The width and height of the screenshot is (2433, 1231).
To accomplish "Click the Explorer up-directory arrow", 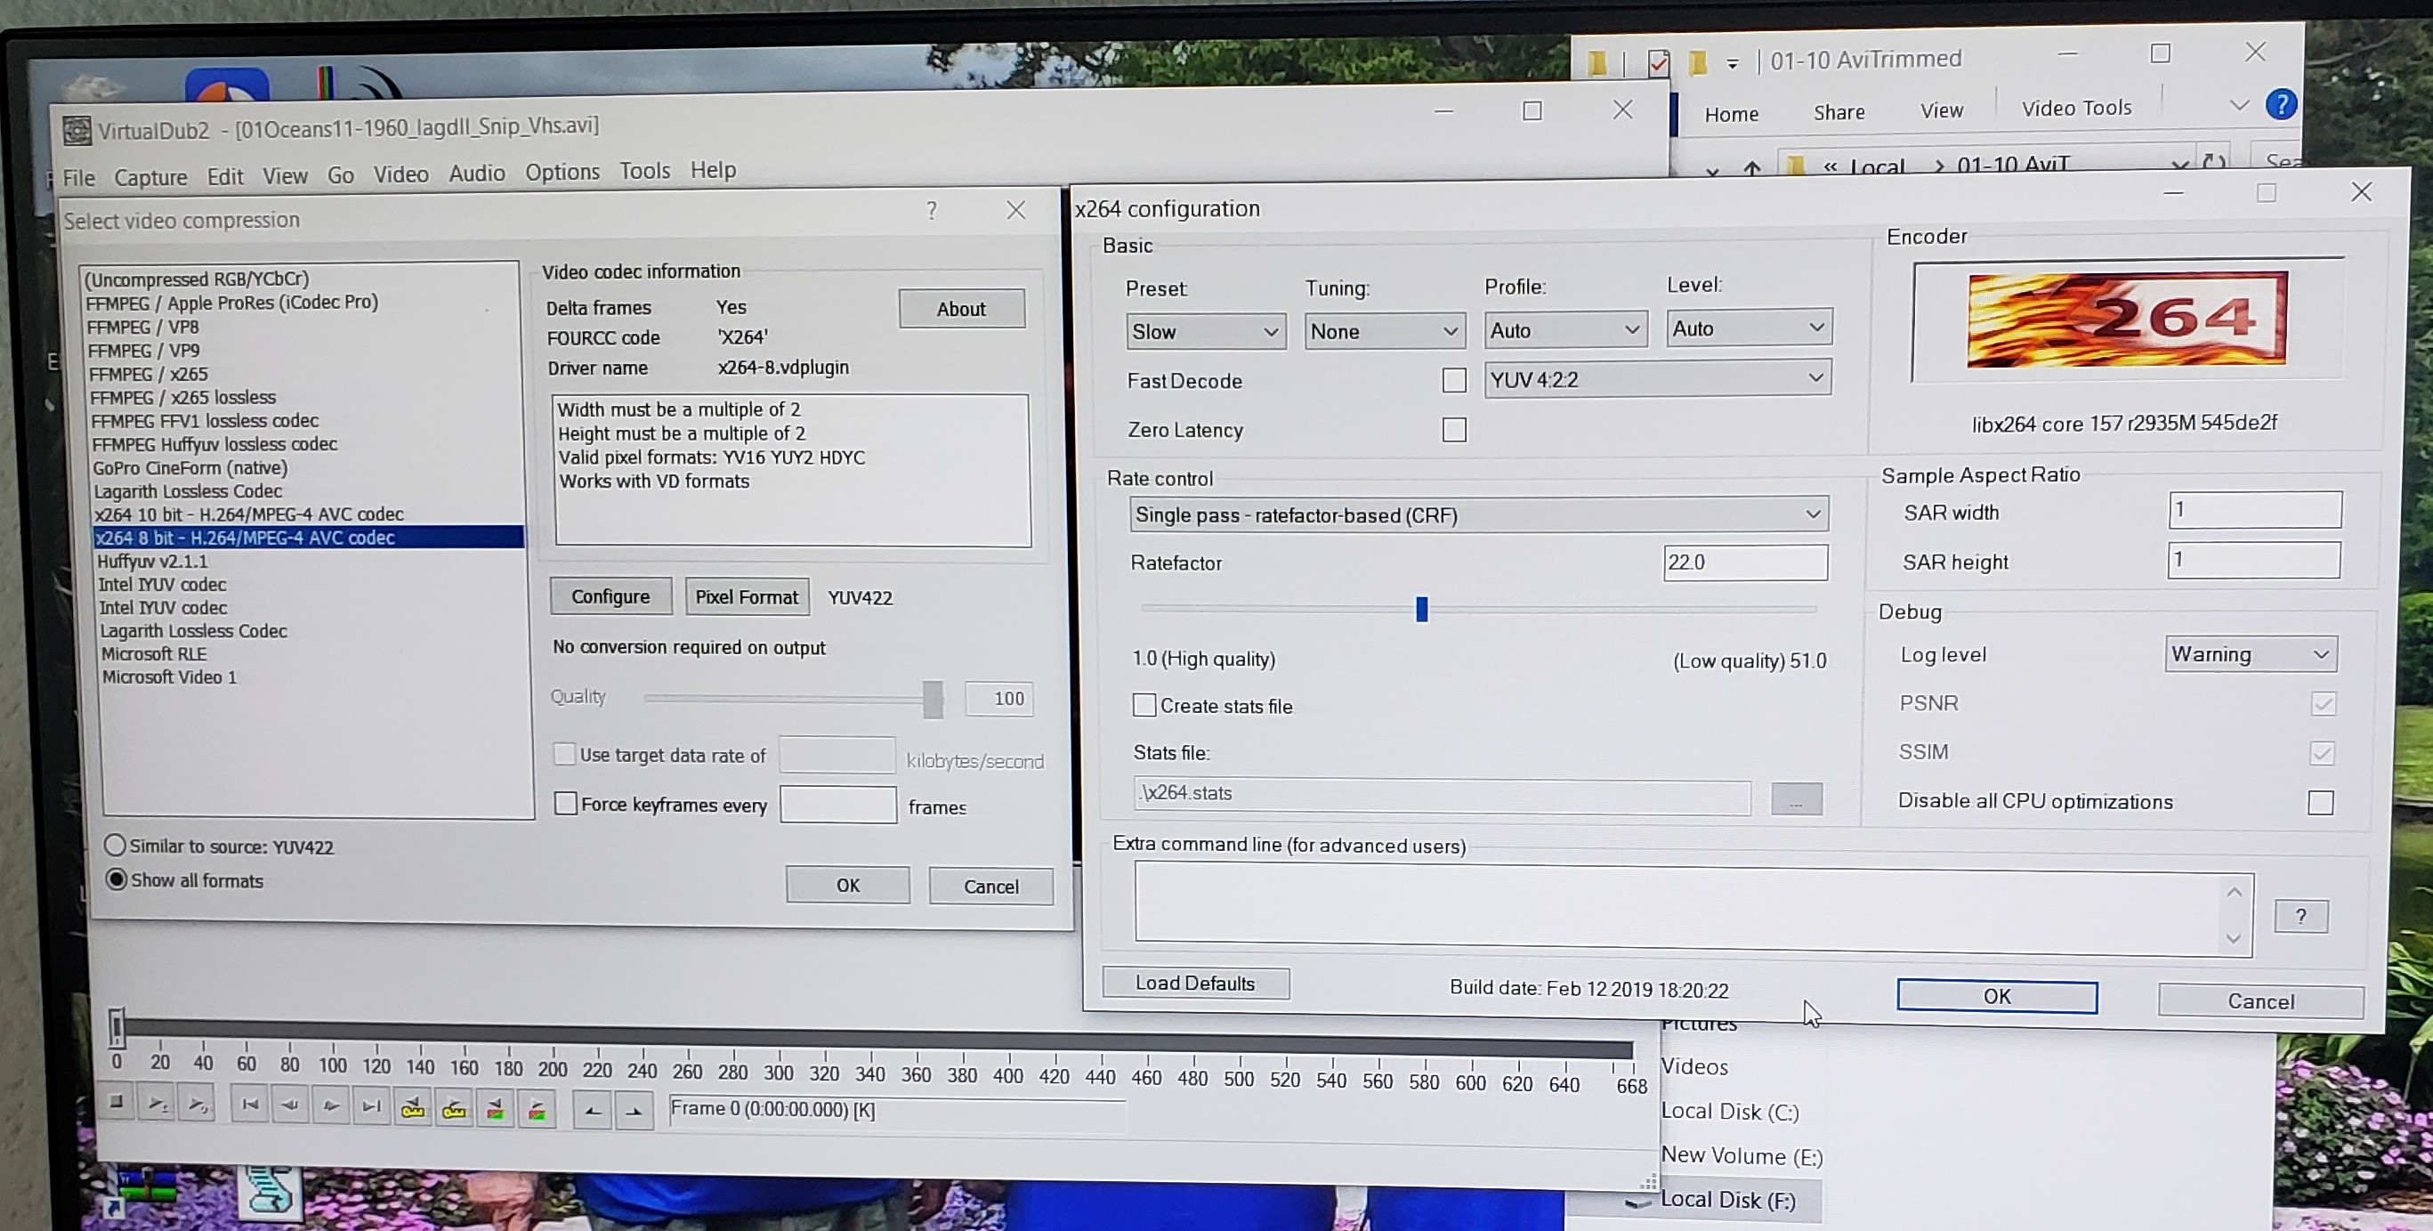I will [x=1752, y=168].
